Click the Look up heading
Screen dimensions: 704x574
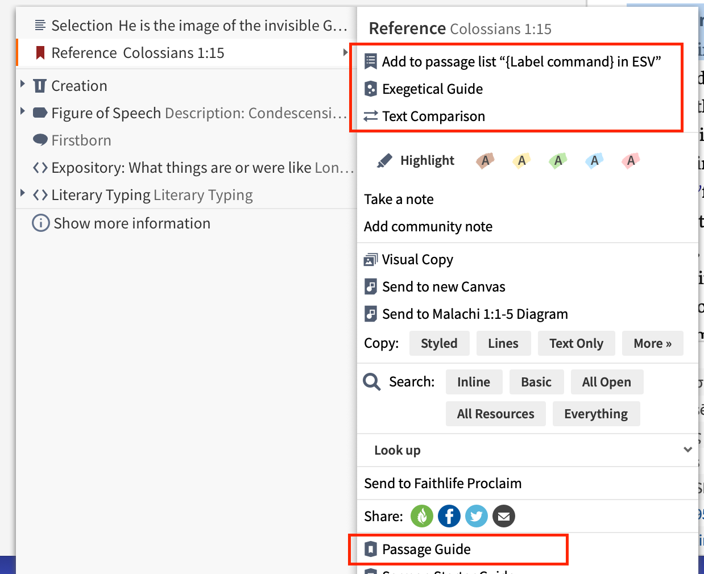click(x=397, y=450)
